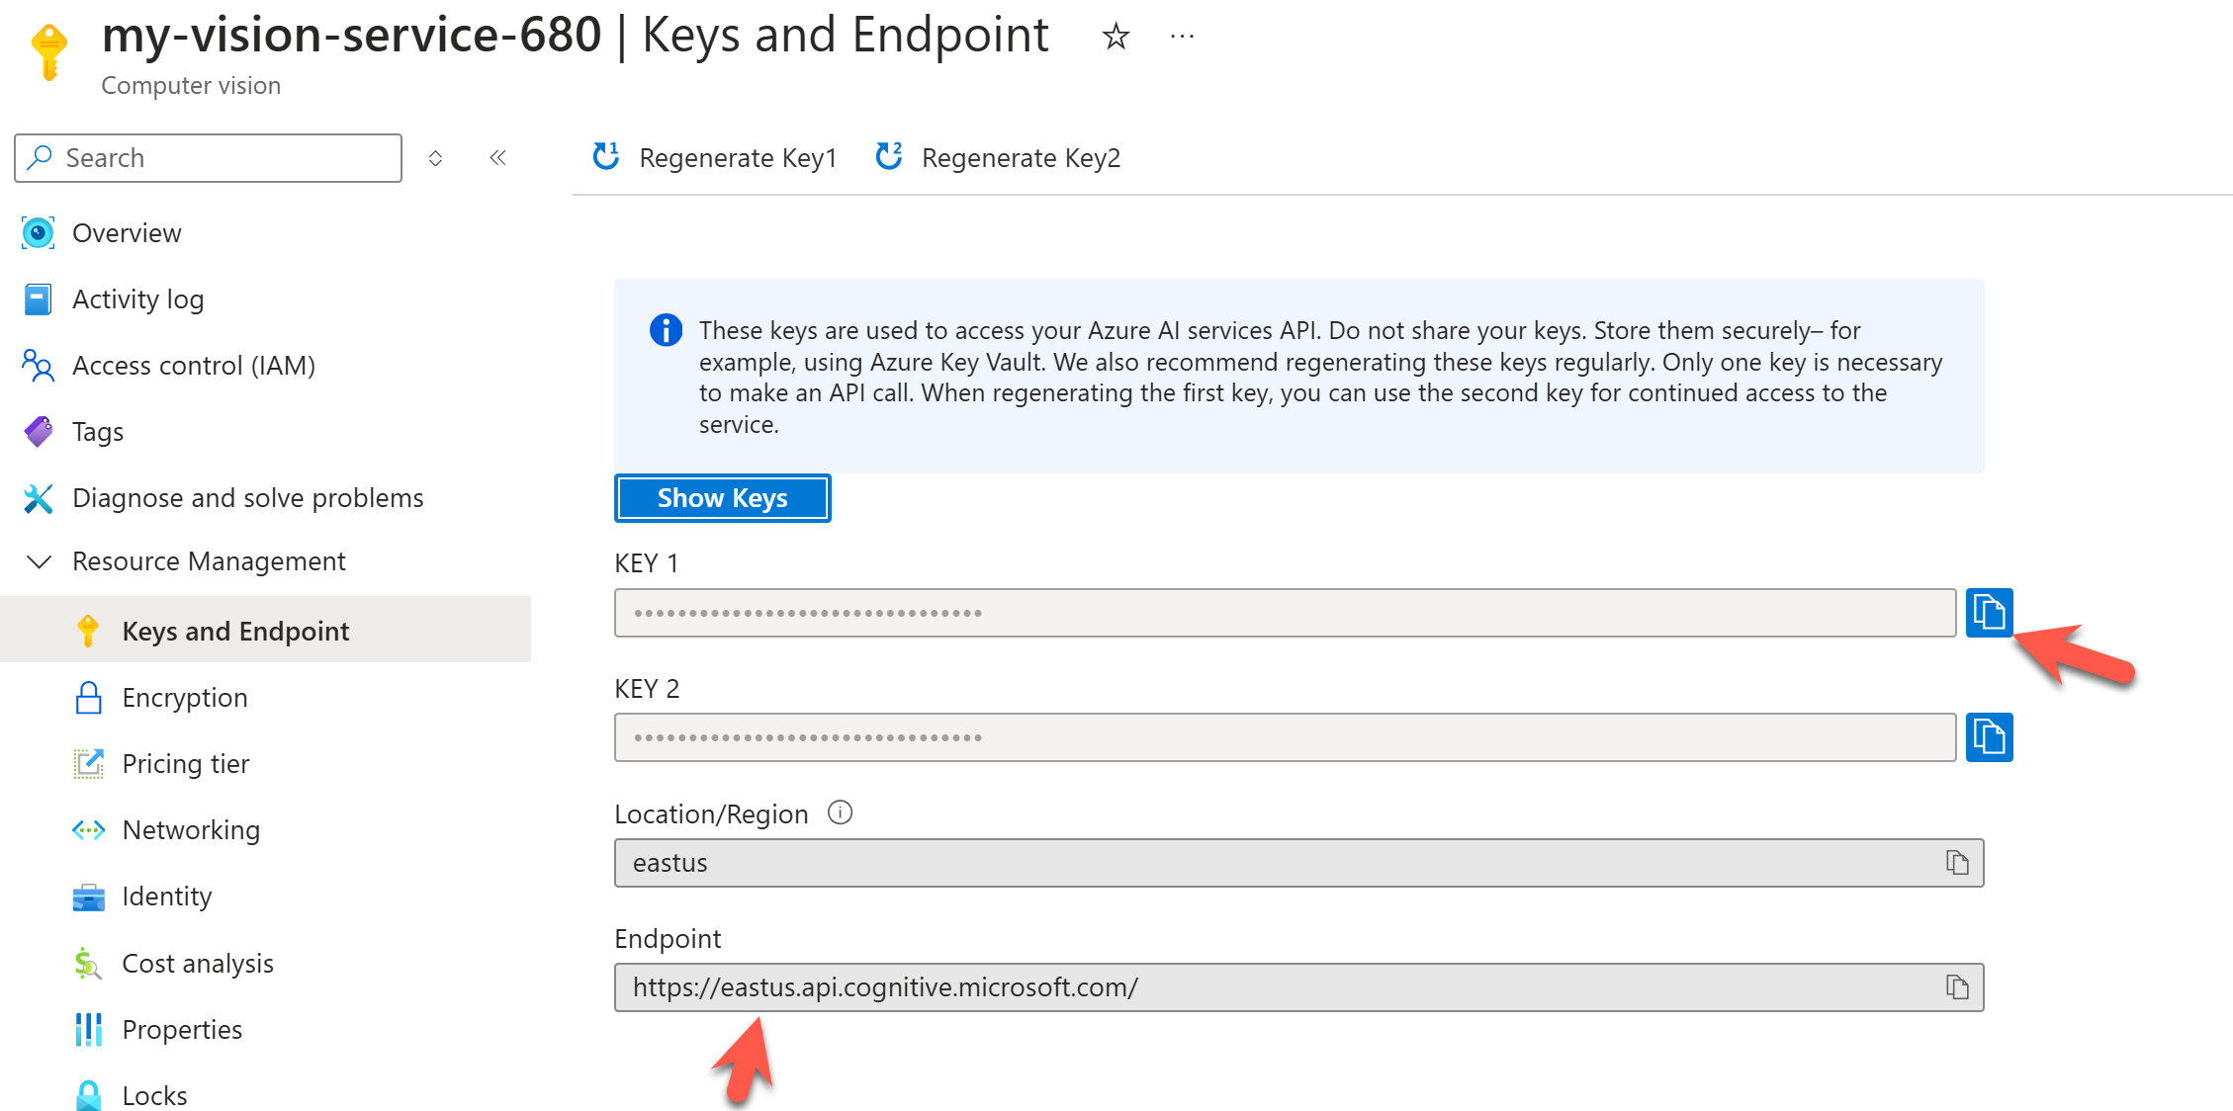Click the Location/Region info icon
2233x1111 pixels.
840,812
